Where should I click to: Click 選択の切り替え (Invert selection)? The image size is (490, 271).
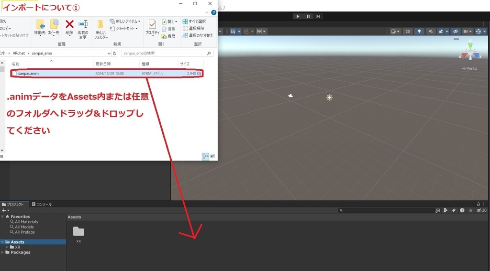[x=198, y=35]
